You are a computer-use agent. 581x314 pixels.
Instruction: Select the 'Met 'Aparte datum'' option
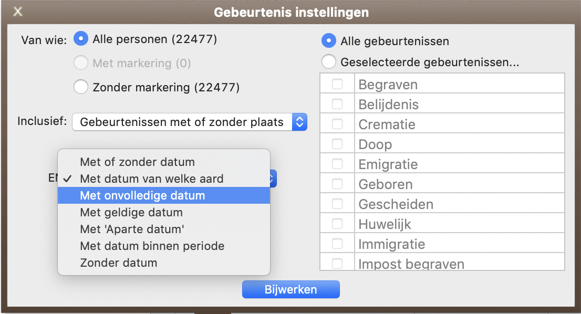[x=132, y=229]
